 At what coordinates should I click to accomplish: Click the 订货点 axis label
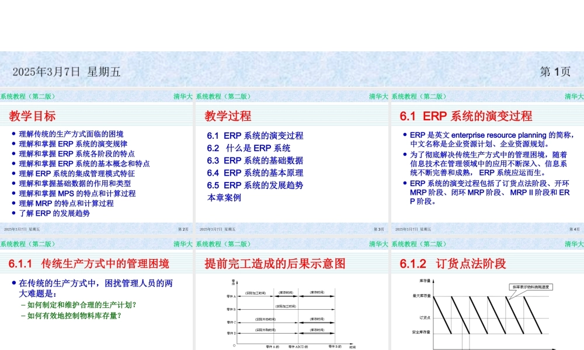pos(425,318)
